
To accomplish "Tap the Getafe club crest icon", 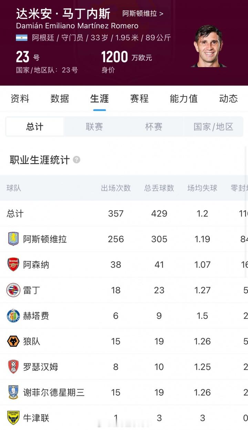I will [13, 316].
